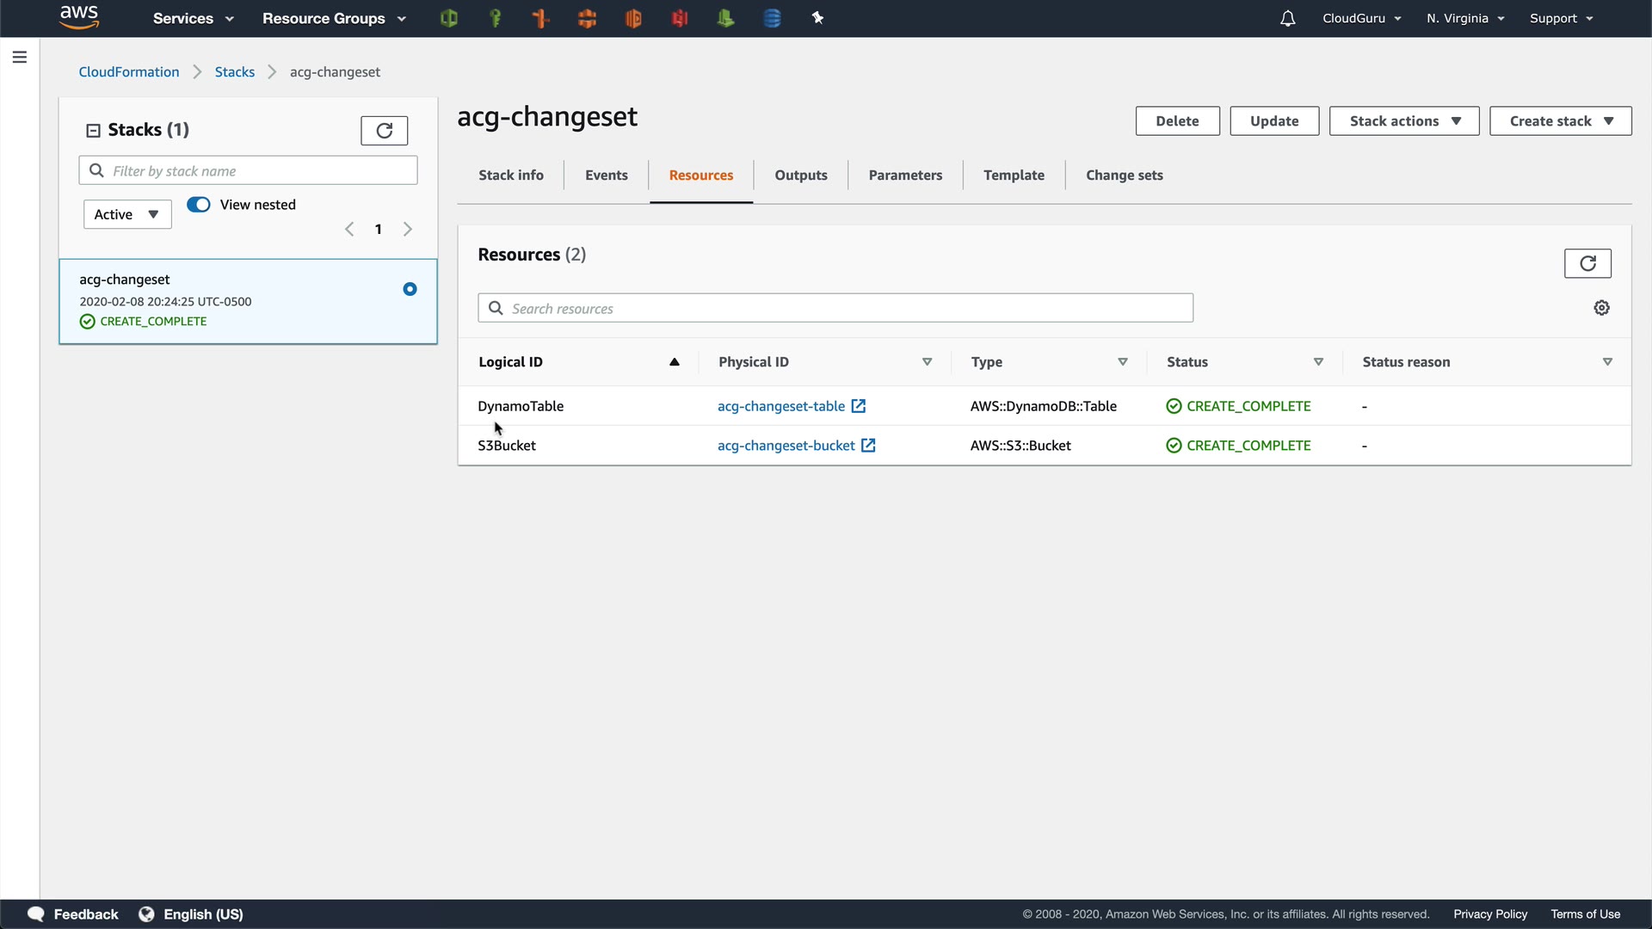This screenshot has height=929, width=1652.
Task: Expand the Stack actions dropdown
Action: (x=1403, y=121)
